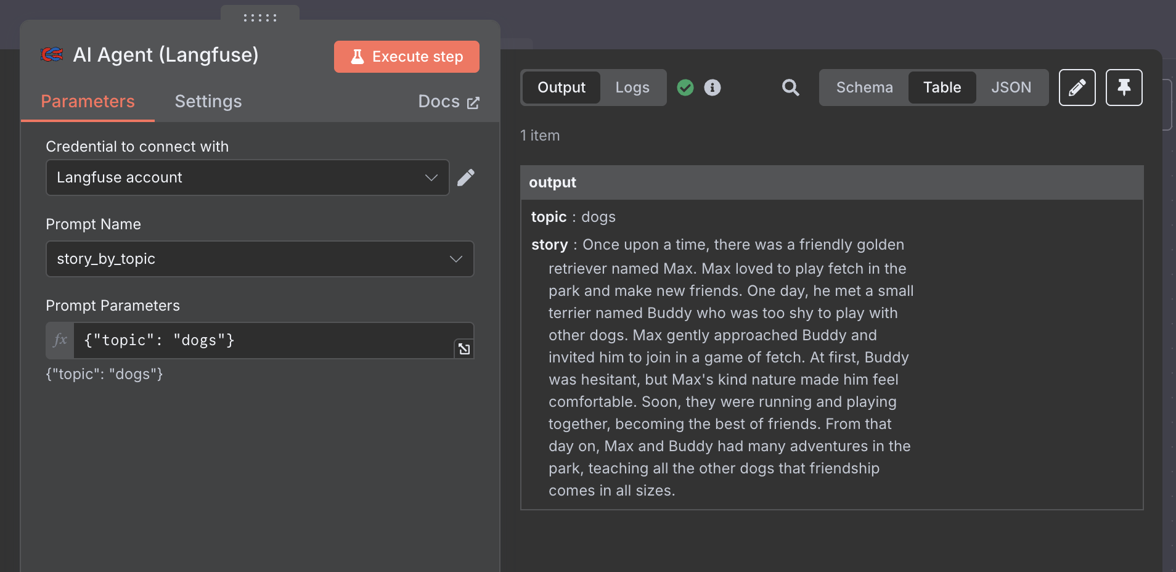Image resolution: width=1176 pixels, height=572 pixels.
Task: Toggle the fx expression mode icon
Action: coord(60,340)
